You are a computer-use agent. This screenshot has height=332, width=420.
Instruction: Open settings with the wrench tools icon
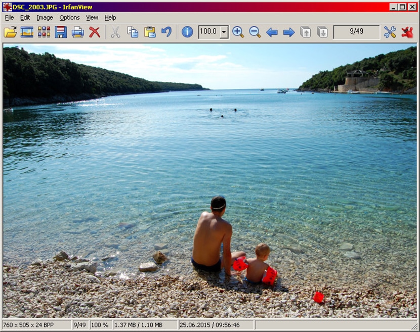(x=390, y=32)
